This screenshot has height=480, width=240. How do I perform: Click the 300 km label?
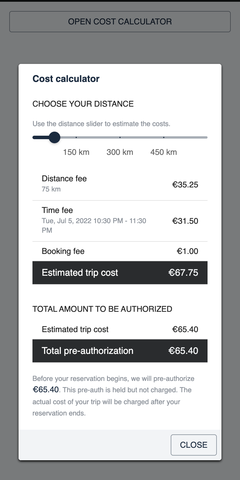pyautogui.click(x=120, y=152)
